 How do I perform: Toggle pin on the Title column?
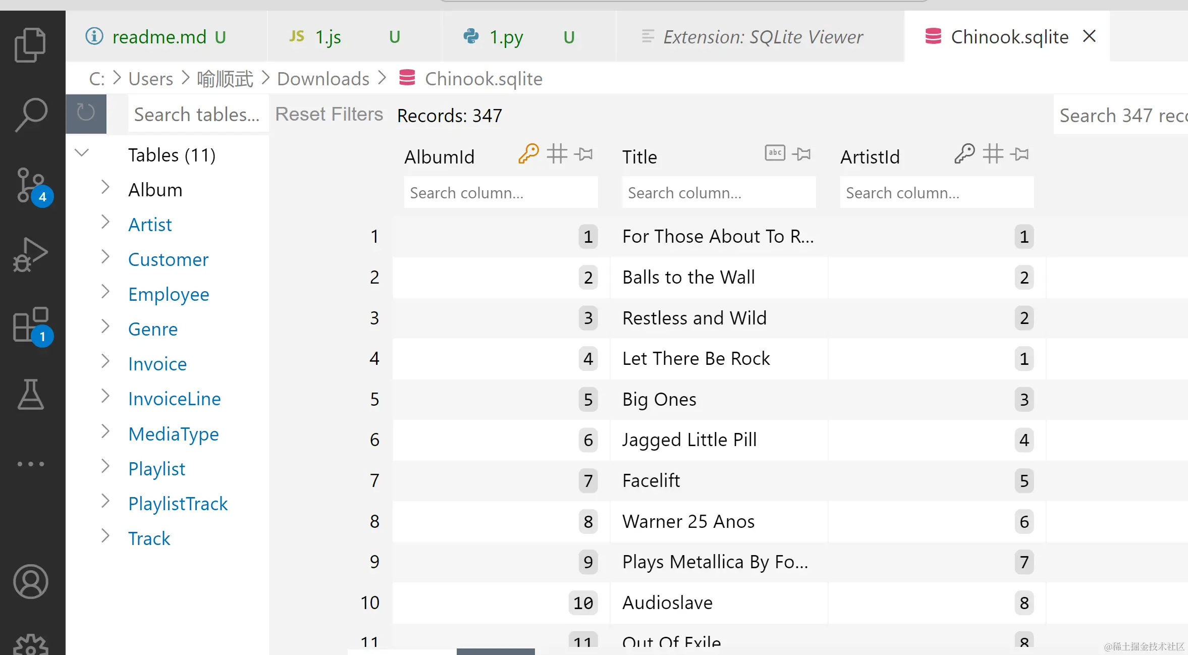tap(801, 154)
